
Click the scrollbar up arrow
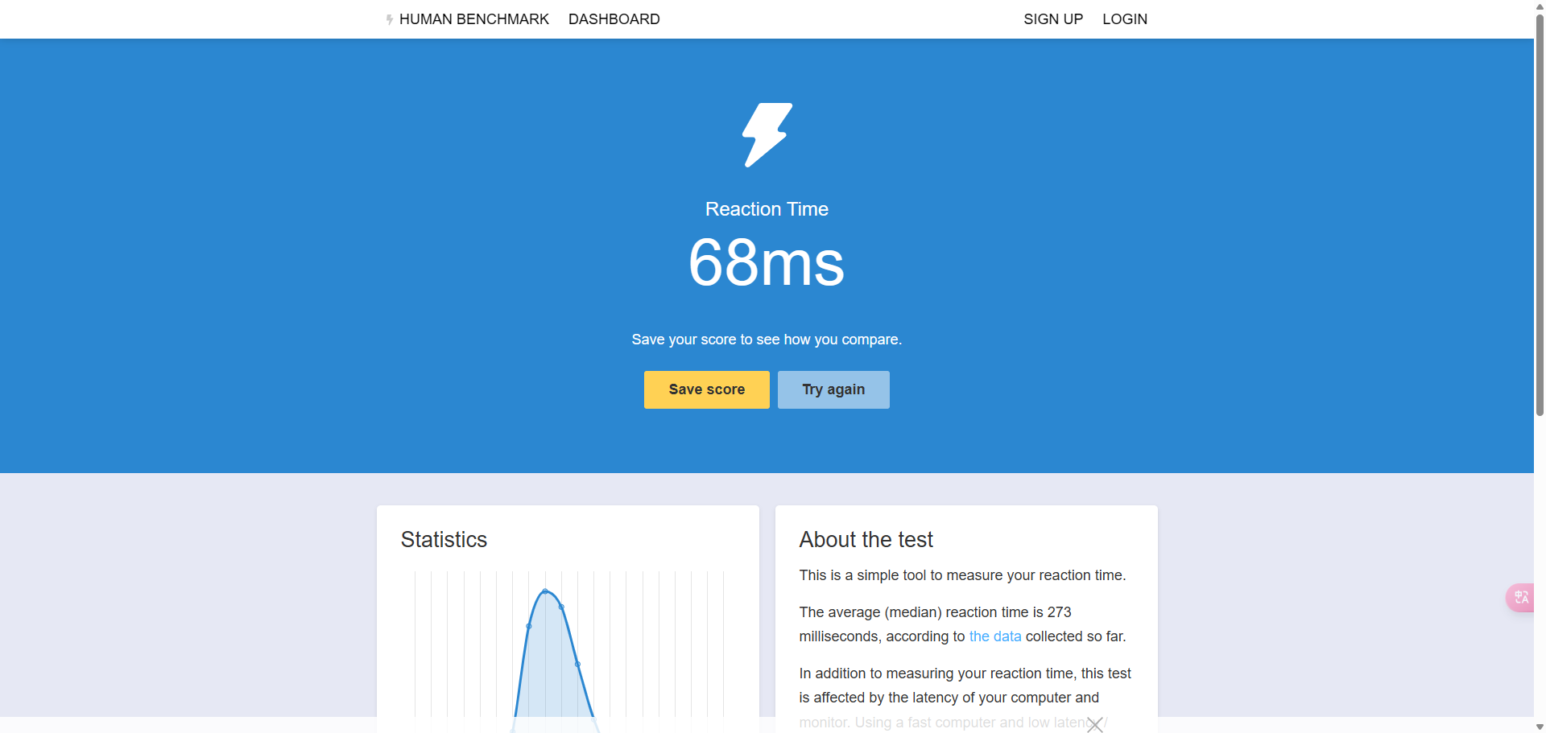pyautogui.click(x=1540, y=6)
